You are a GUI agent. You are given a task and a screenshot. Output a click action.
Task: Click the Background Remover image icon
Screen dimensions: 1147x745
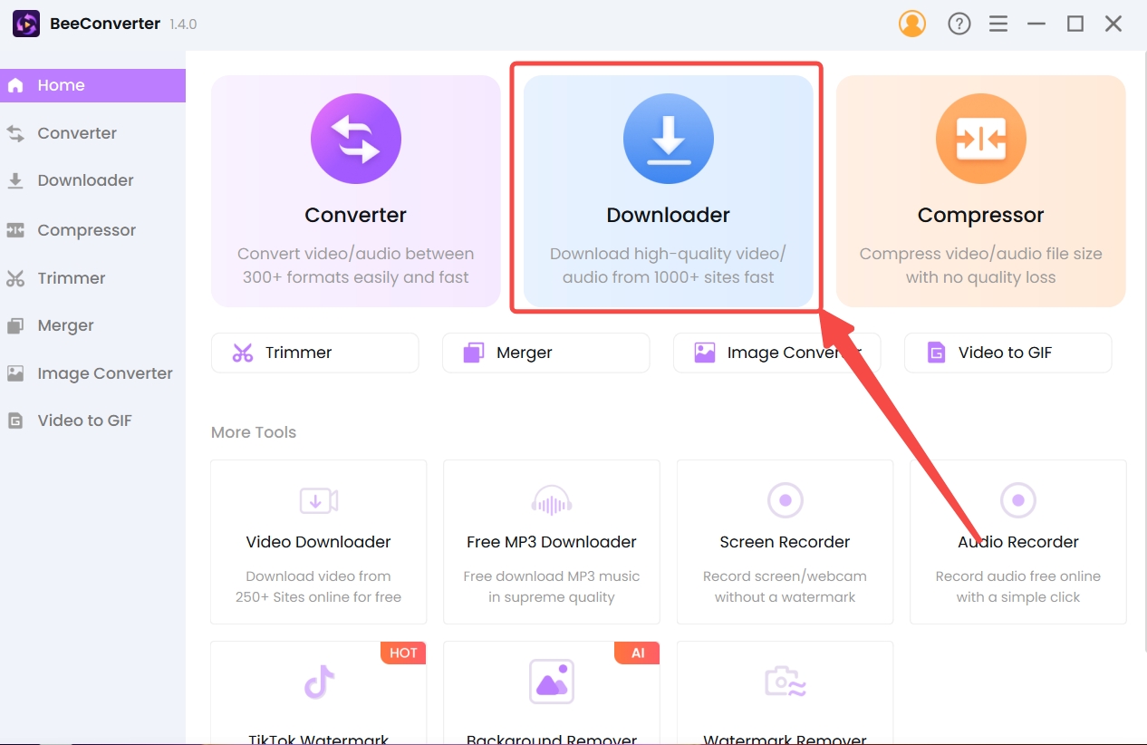coord(552,682)
